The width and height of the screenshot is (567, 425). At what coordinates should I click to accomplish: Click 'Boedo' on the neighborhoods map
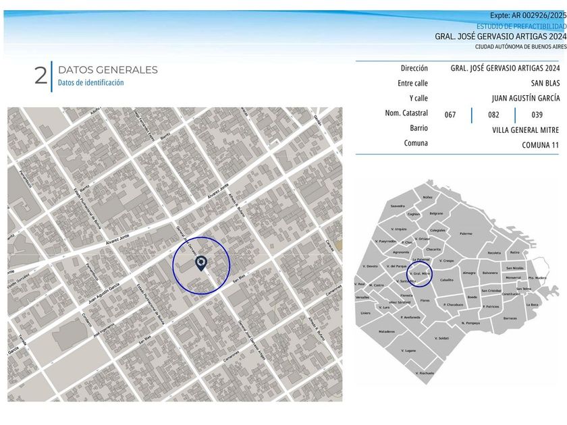coord(473,297)
